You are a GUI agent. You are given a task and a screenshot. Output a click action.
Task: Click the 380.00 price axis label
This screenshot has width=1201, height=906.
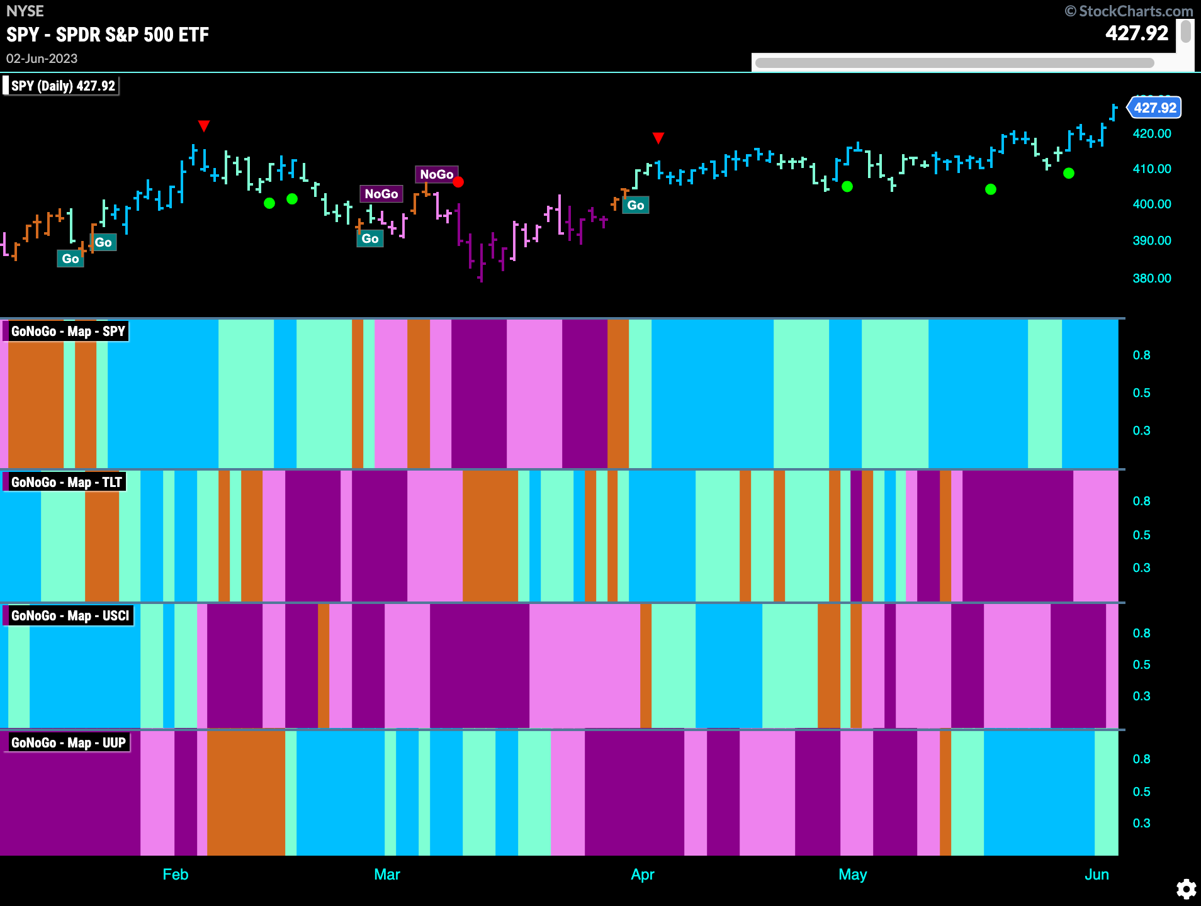coord(1152,278)
